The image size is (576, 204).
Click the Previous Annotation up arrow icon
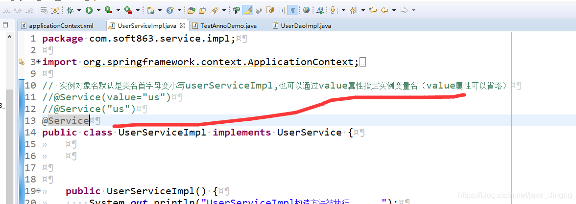pos(354,11)
